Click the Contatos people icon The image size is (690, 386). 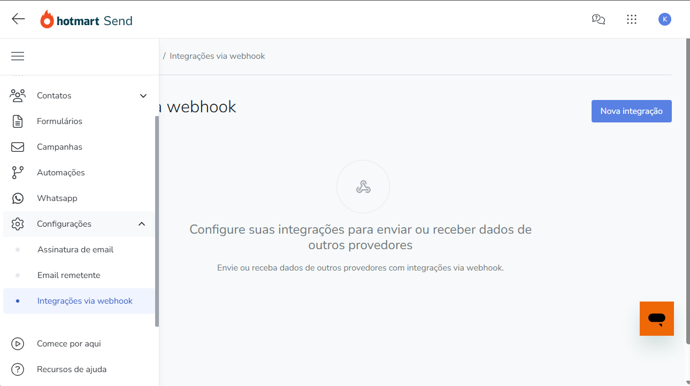tap(18, 96)
